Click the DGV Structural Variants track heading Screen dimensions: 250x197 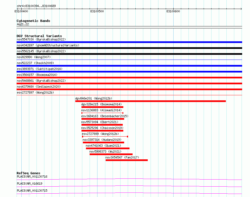pos(39,36)
